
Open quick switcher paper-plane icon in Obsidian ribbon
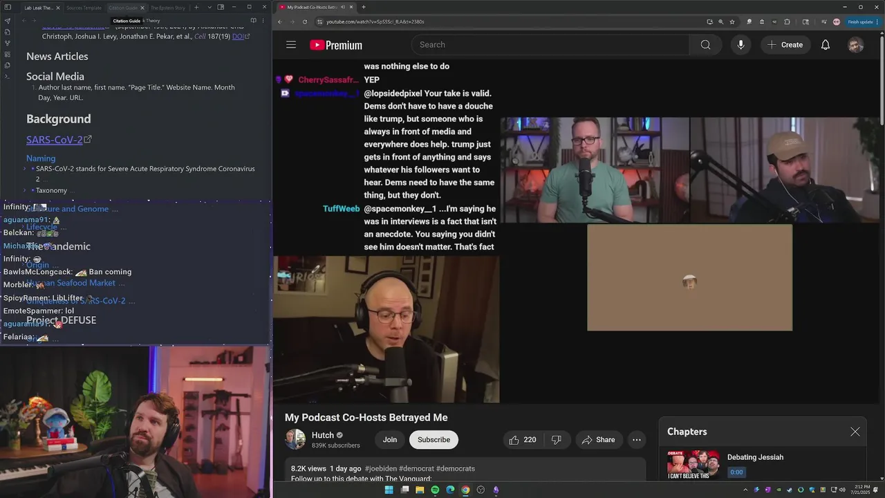click(x=7, y=21)
